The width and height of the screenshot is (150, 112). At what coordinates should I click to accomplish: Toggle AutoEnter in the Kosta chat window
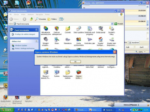[134, 43]
